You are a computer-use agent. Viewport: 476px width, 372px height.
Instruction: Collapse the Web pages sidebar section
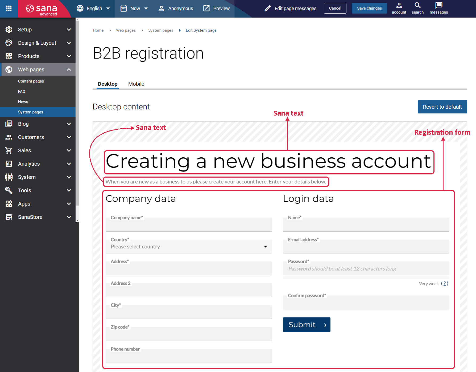[x=69, y=70]
